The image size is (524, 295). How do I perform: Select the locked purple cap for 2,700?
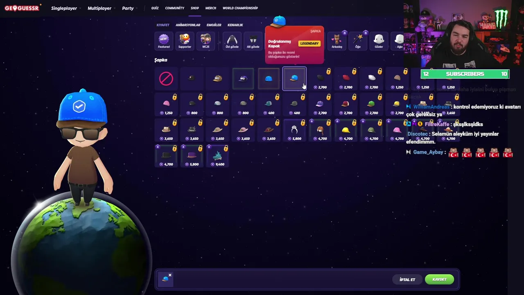click(320, 104)
